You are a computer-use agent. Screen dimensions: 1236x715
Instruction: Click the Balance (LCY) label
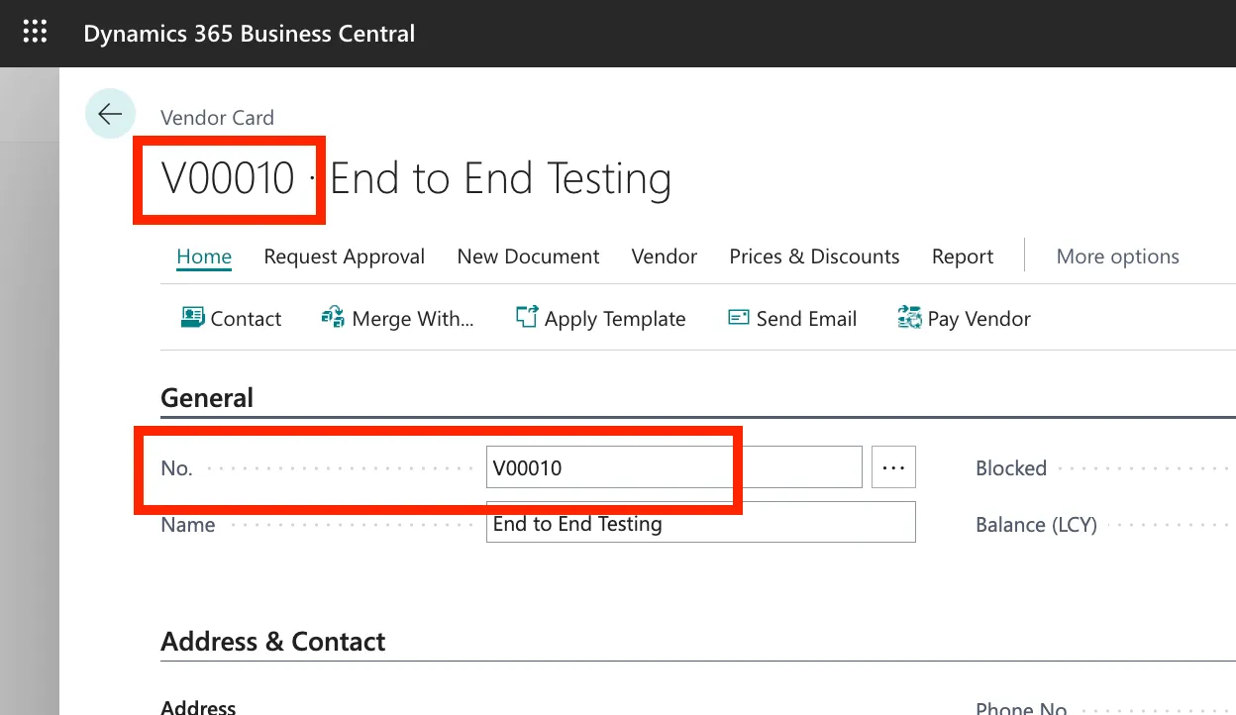[x=1036, y=525]
